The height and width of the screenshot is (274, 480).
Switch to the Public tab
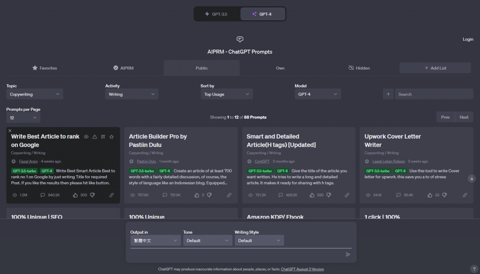tap(202, 68)
